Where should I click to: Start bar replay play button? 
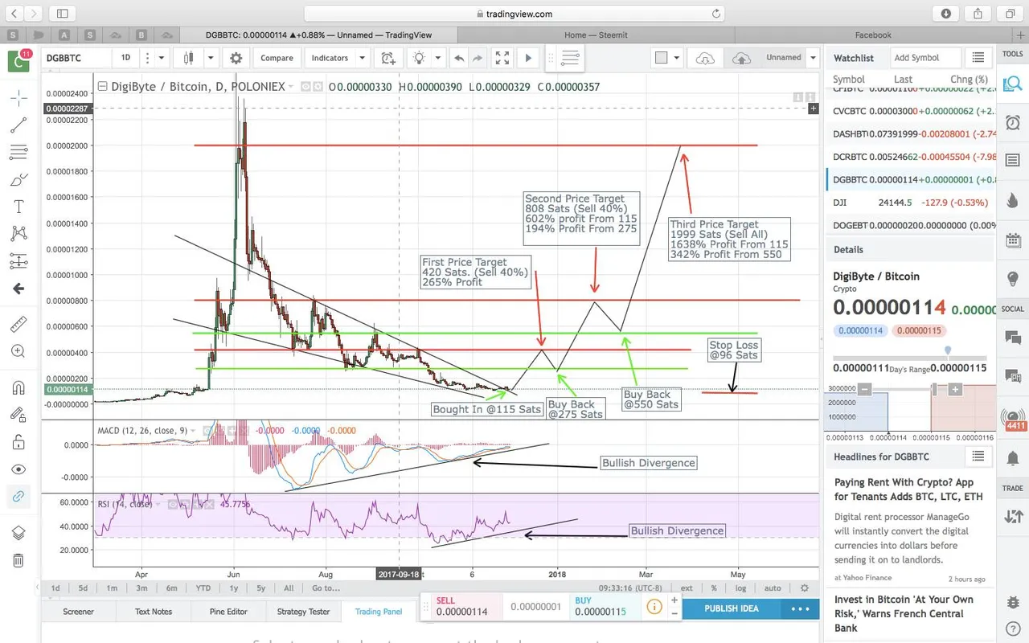(528, 58)
